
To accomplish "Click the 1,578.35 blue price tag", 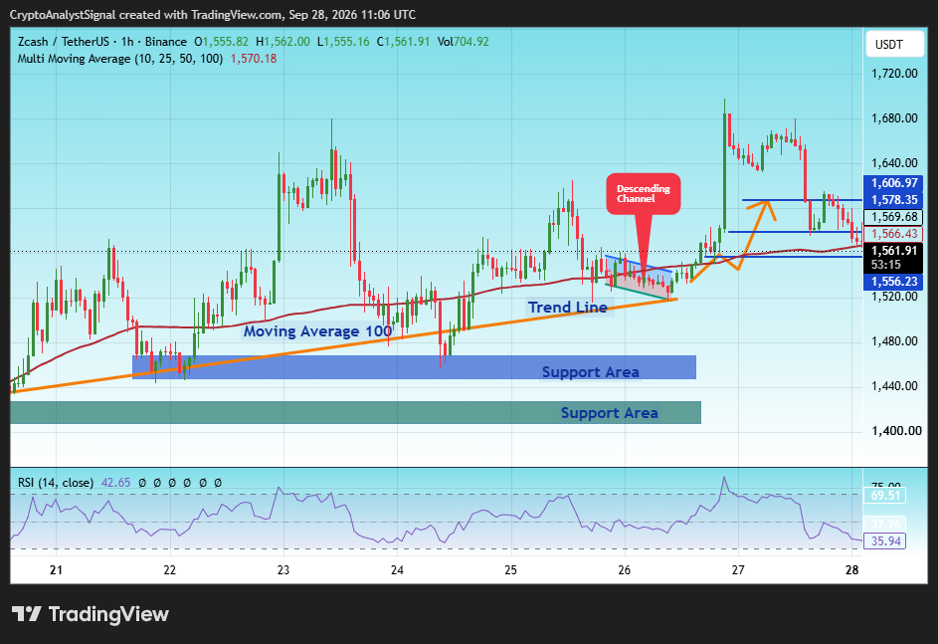I will [x=893, y=200].
